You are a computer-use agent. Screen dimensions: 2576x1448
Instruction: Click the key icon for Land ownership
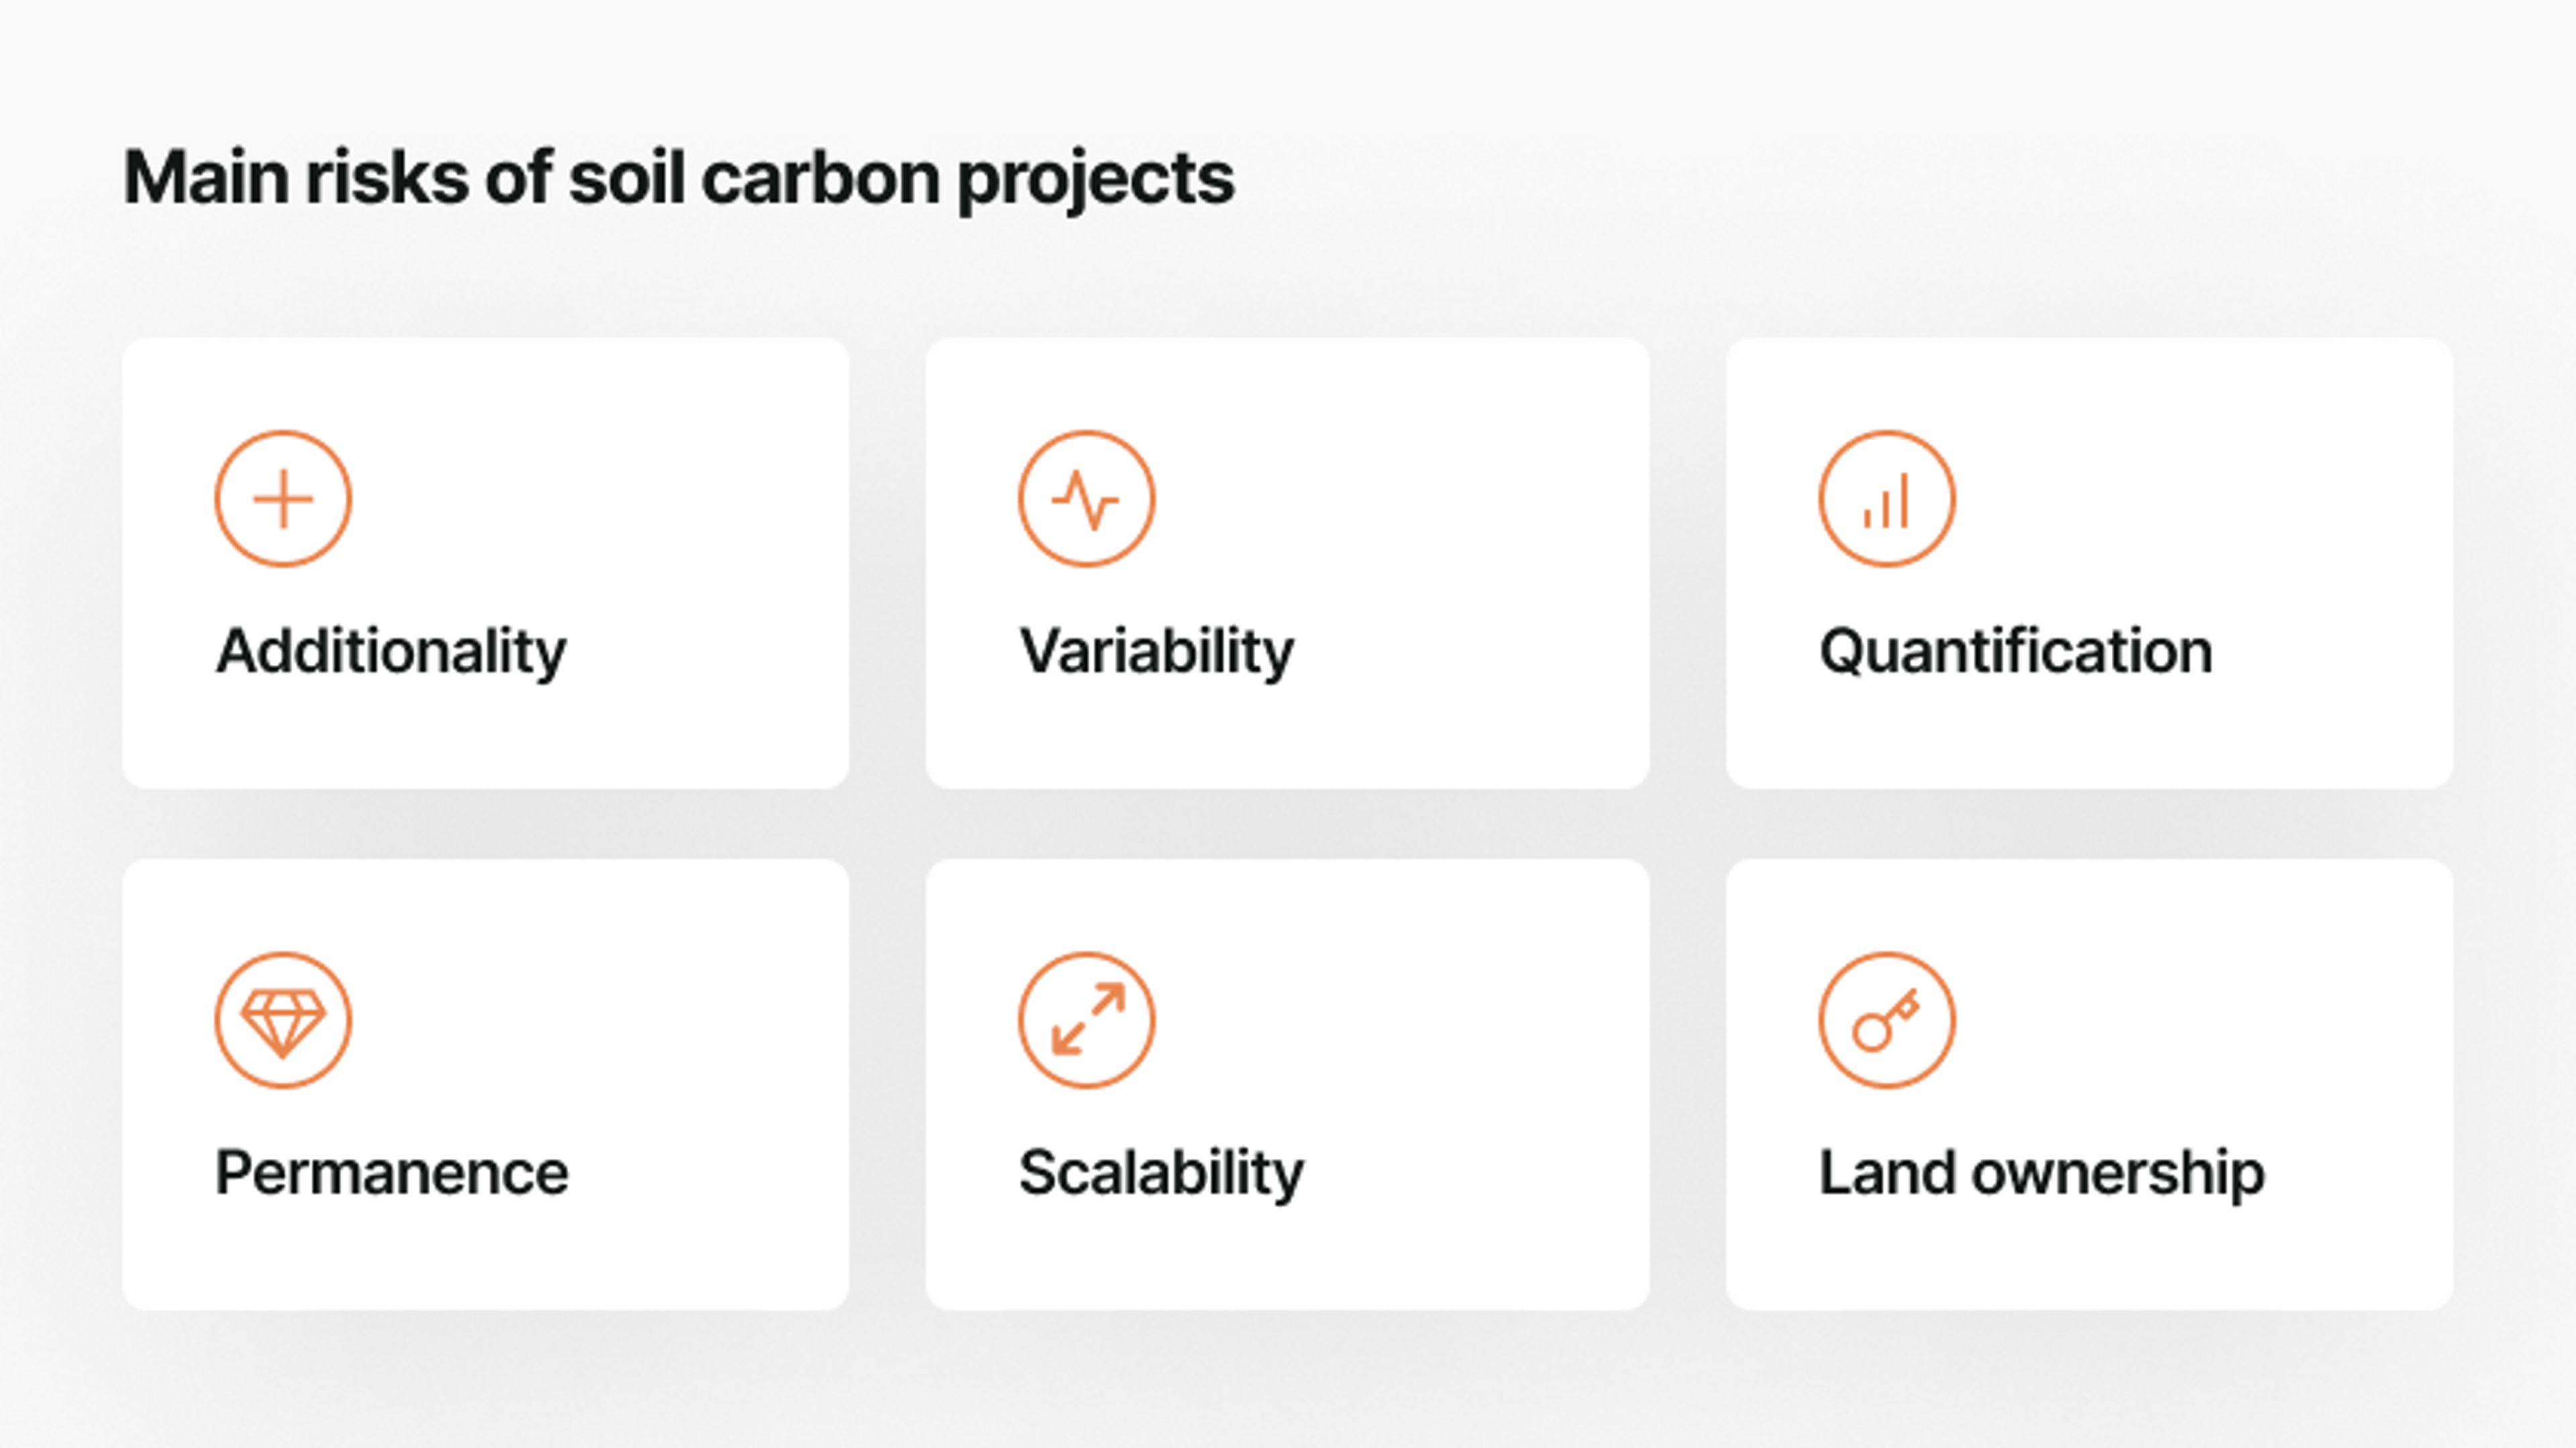1886,1020
